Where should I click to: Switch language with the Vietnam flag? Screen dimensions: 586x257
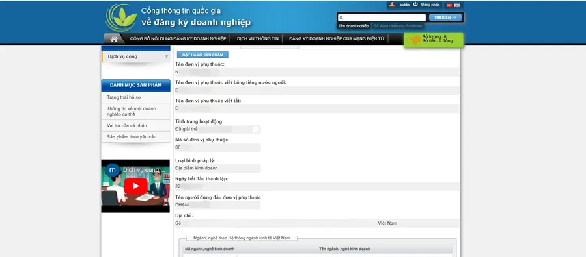(x=449, y=5)
